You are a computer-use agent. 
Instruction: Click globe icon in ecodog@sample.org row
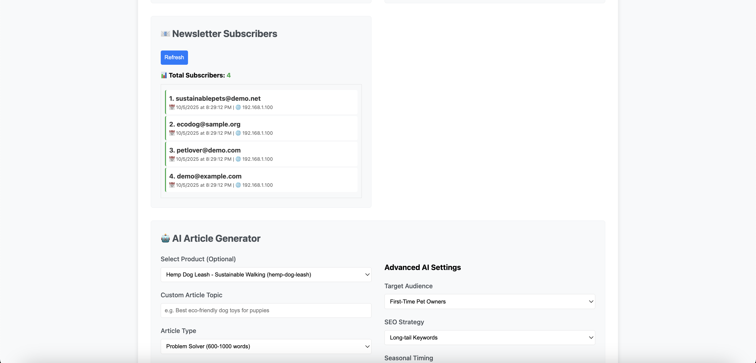[x=238, y=133]
